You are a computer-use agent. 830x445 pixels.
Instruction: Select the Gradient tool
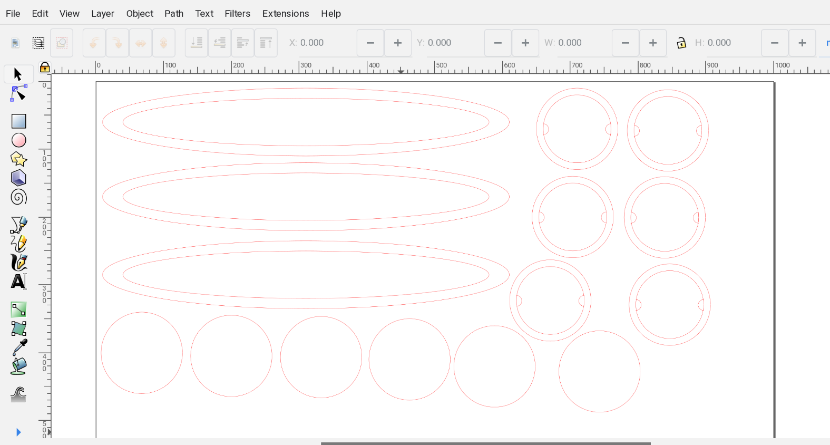click(x=18, y=309)
